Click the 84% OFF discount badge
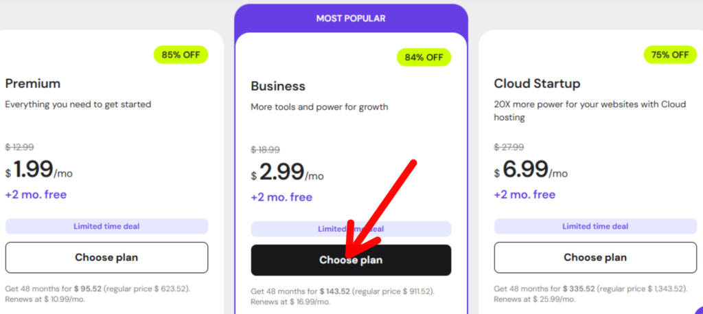Screen dimensions: 703x314 424,58
